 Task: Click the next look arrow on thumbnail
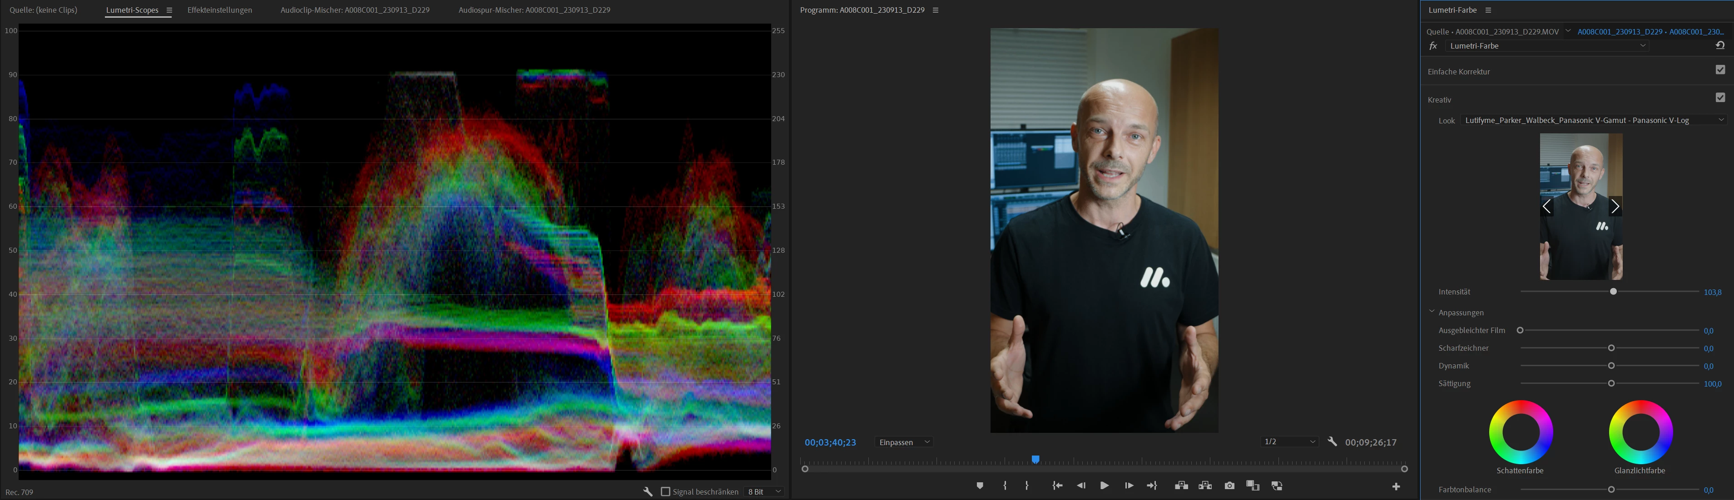coord(1615,207)
